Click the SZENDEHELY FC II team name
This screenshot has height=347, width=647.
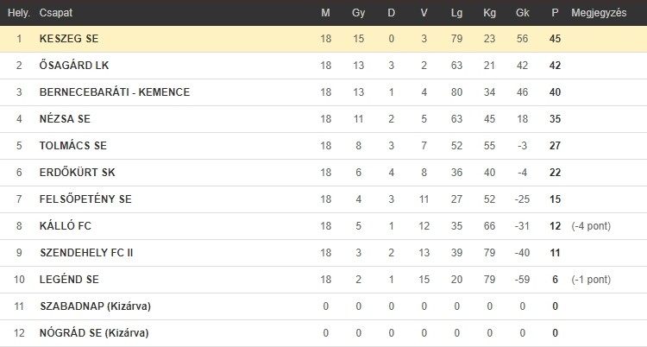[x=86, y=253]
